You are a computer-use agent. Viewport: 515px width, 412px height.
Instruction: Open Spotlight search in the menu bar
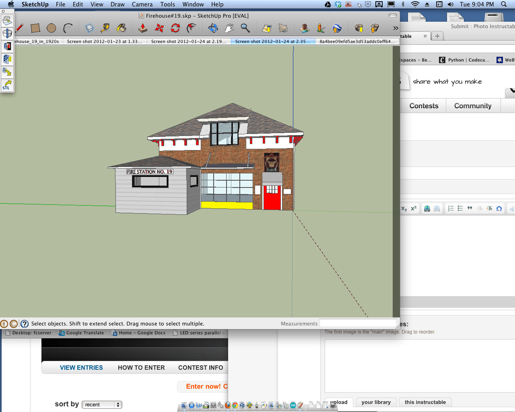pos(504,4)
